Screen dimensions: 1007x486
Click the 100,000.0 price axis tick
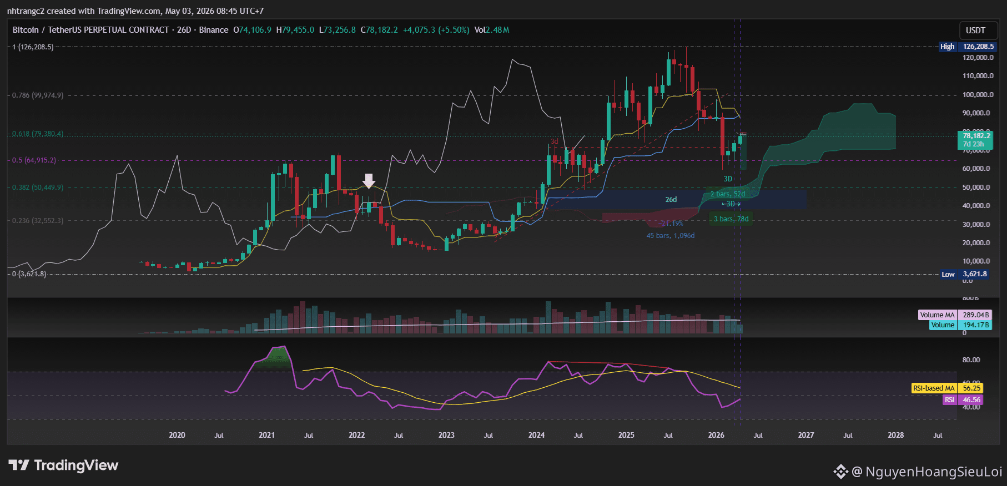click(978, 95)
